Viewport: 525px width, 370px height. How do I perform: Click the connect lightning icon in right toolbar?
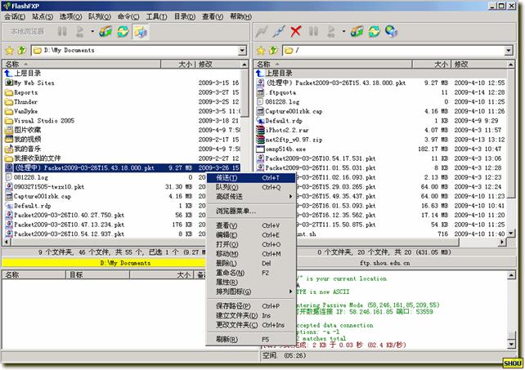pos(261,32)
